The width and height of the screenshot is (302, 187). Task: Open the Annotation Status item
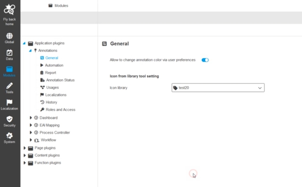(x=60, y=80)
